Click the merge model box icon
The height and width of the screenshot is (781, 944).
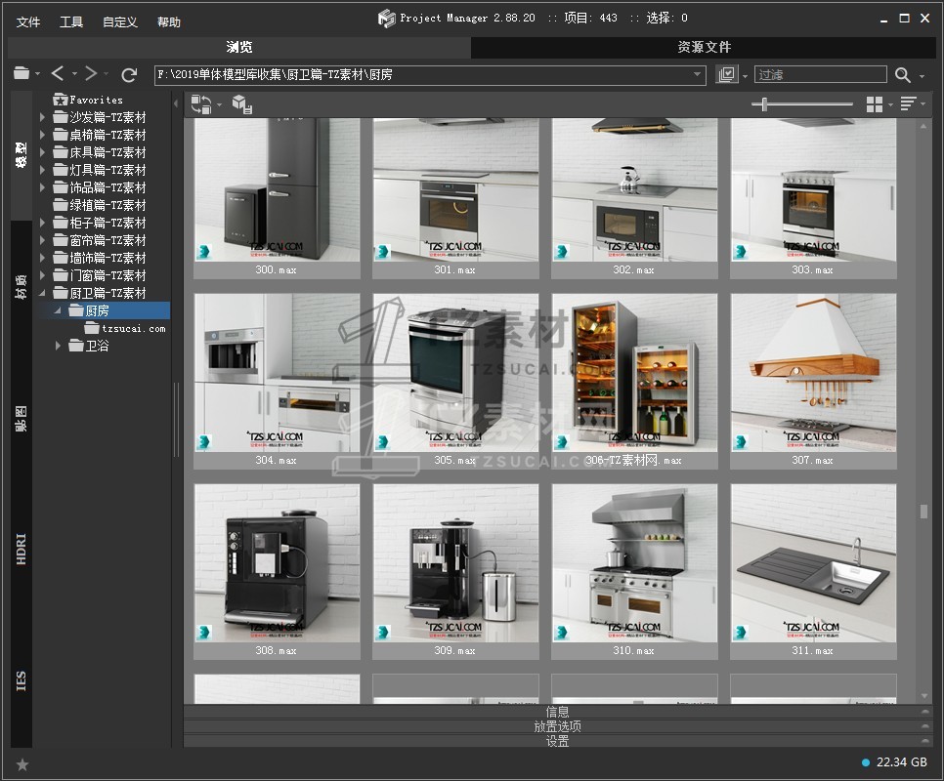click(241, 104)
